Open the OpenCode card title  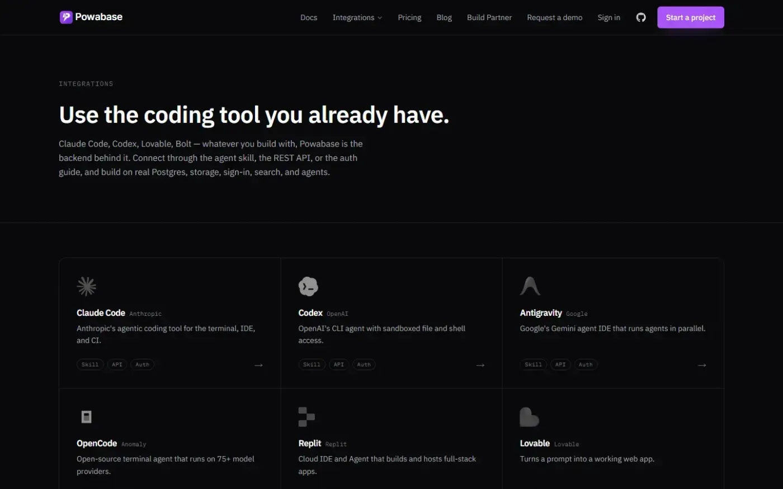97,443
